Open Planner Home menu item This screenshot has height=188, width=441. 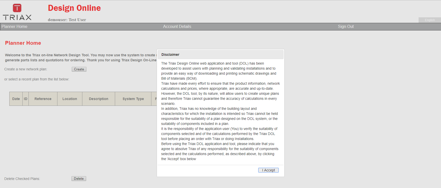click(x=14, y=27)
